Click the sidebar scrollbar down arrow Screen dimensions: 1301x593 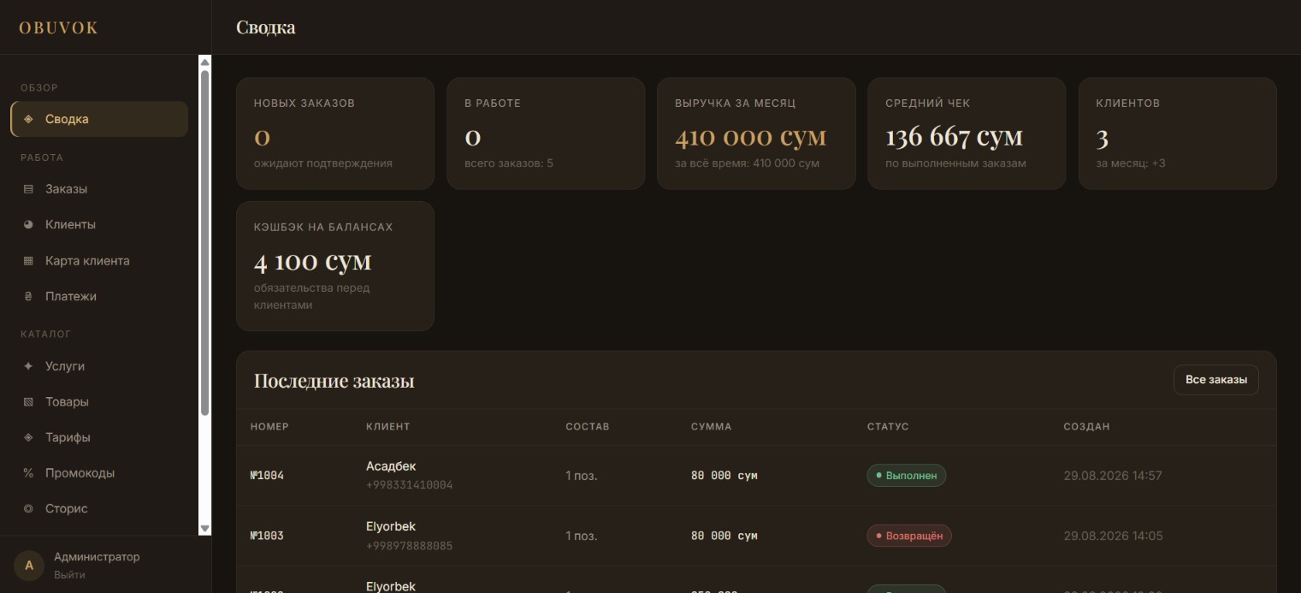(204, 529)
